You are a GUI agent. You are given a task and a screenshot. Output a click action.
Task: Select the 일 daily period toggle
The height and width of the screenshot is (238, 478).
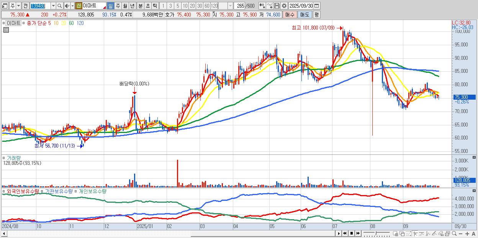[x=110, y=6]
